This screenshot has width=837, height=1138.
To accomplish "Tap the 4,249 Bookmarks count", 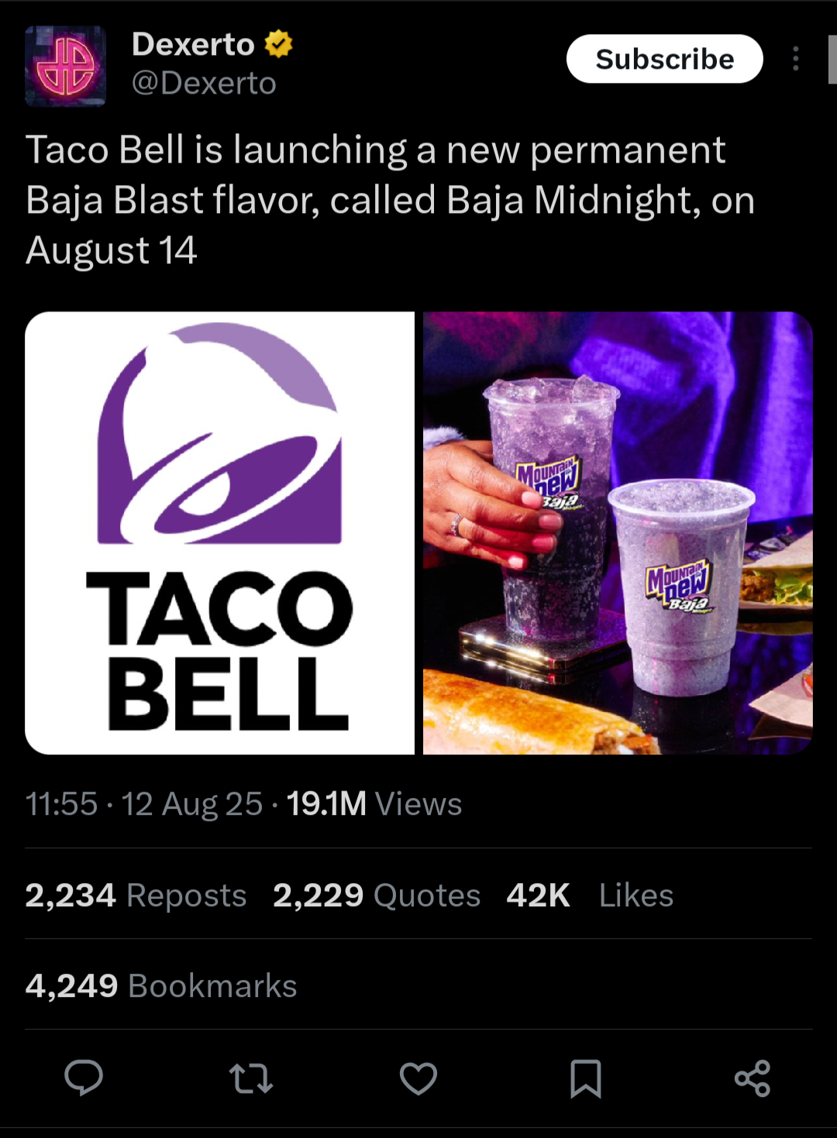I will (x=161, y=985).
